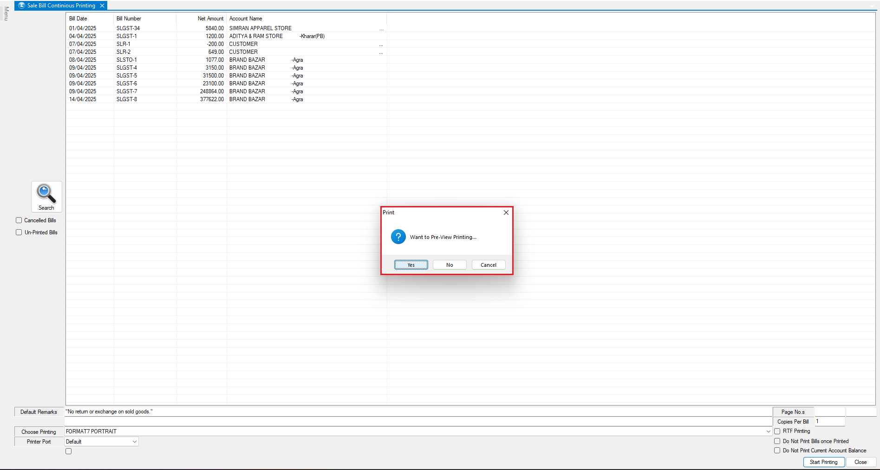
Task: Toggle Do Not Print Current Account Balance
Action: pos(777,451)
